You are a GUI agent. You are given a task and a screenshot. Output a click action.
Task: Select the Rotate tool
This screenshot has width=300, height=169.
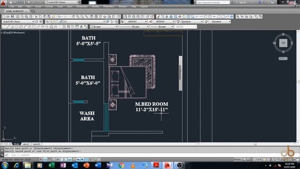click(x=184, y=17)
